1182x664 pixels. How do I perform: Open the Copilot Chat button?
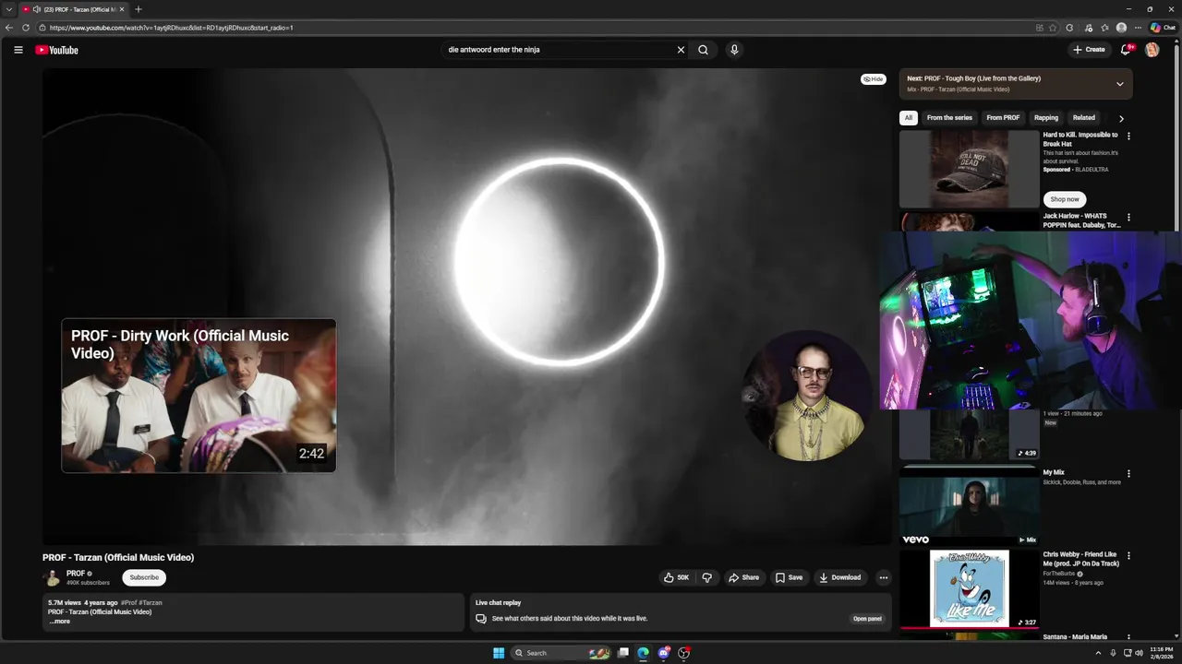tap(1163, 28)
